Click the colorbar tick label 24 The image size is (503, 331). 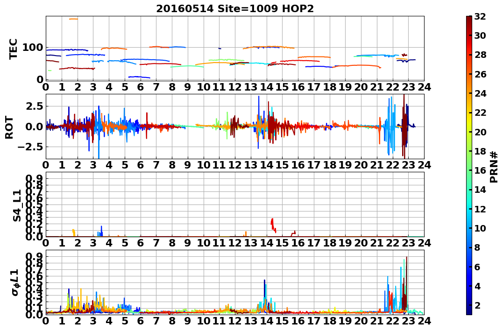pyautogui.click(x=480, y=93)
